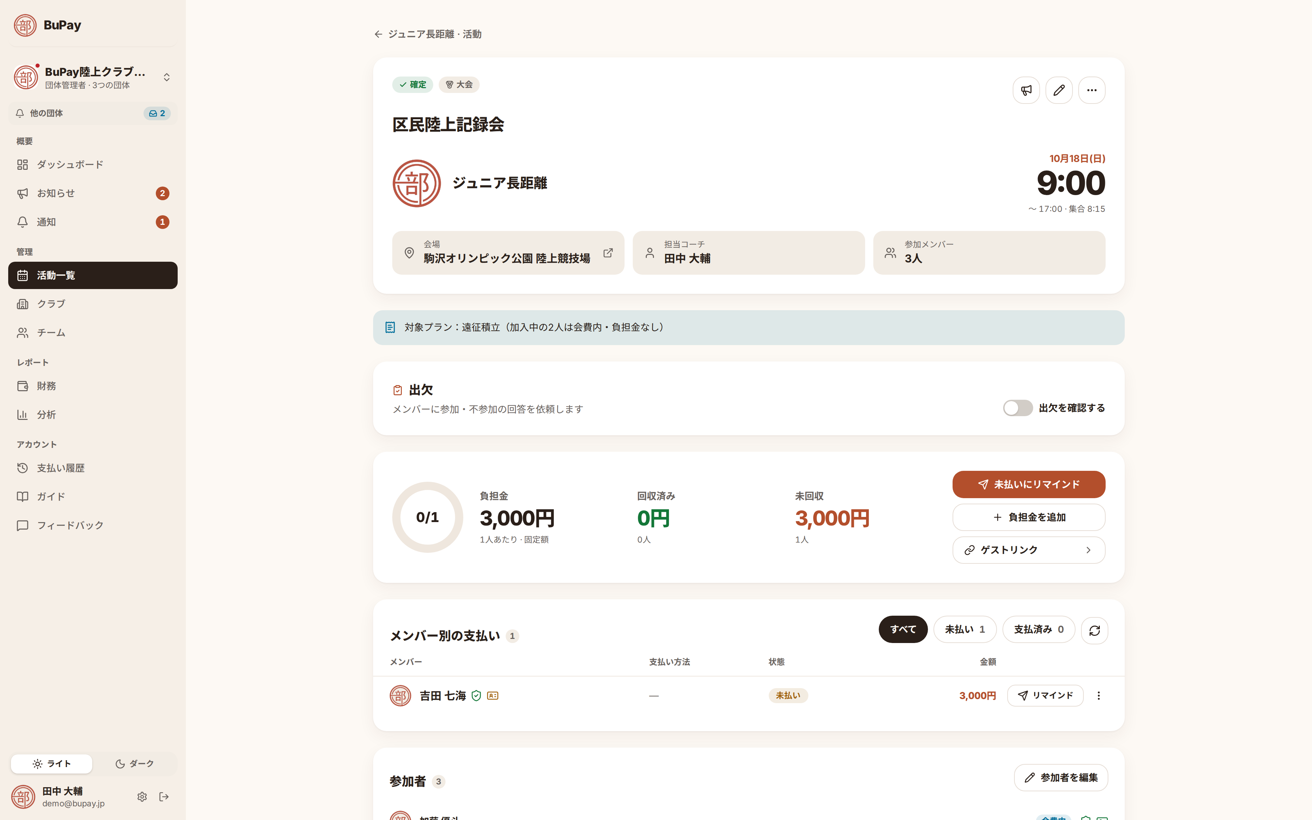
Task: Click the megaphone announce icon button
Action: point(1026,90)
